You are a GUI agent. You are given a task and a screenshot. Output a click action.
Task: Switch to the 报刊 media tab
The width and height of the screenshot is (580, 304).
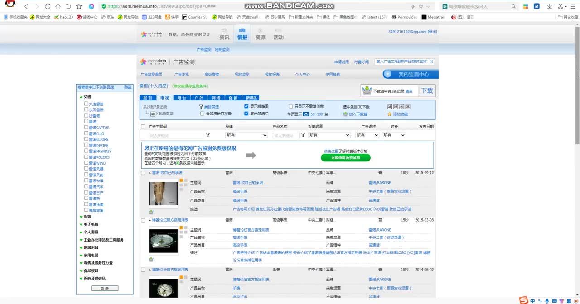(x=147, y=98)
